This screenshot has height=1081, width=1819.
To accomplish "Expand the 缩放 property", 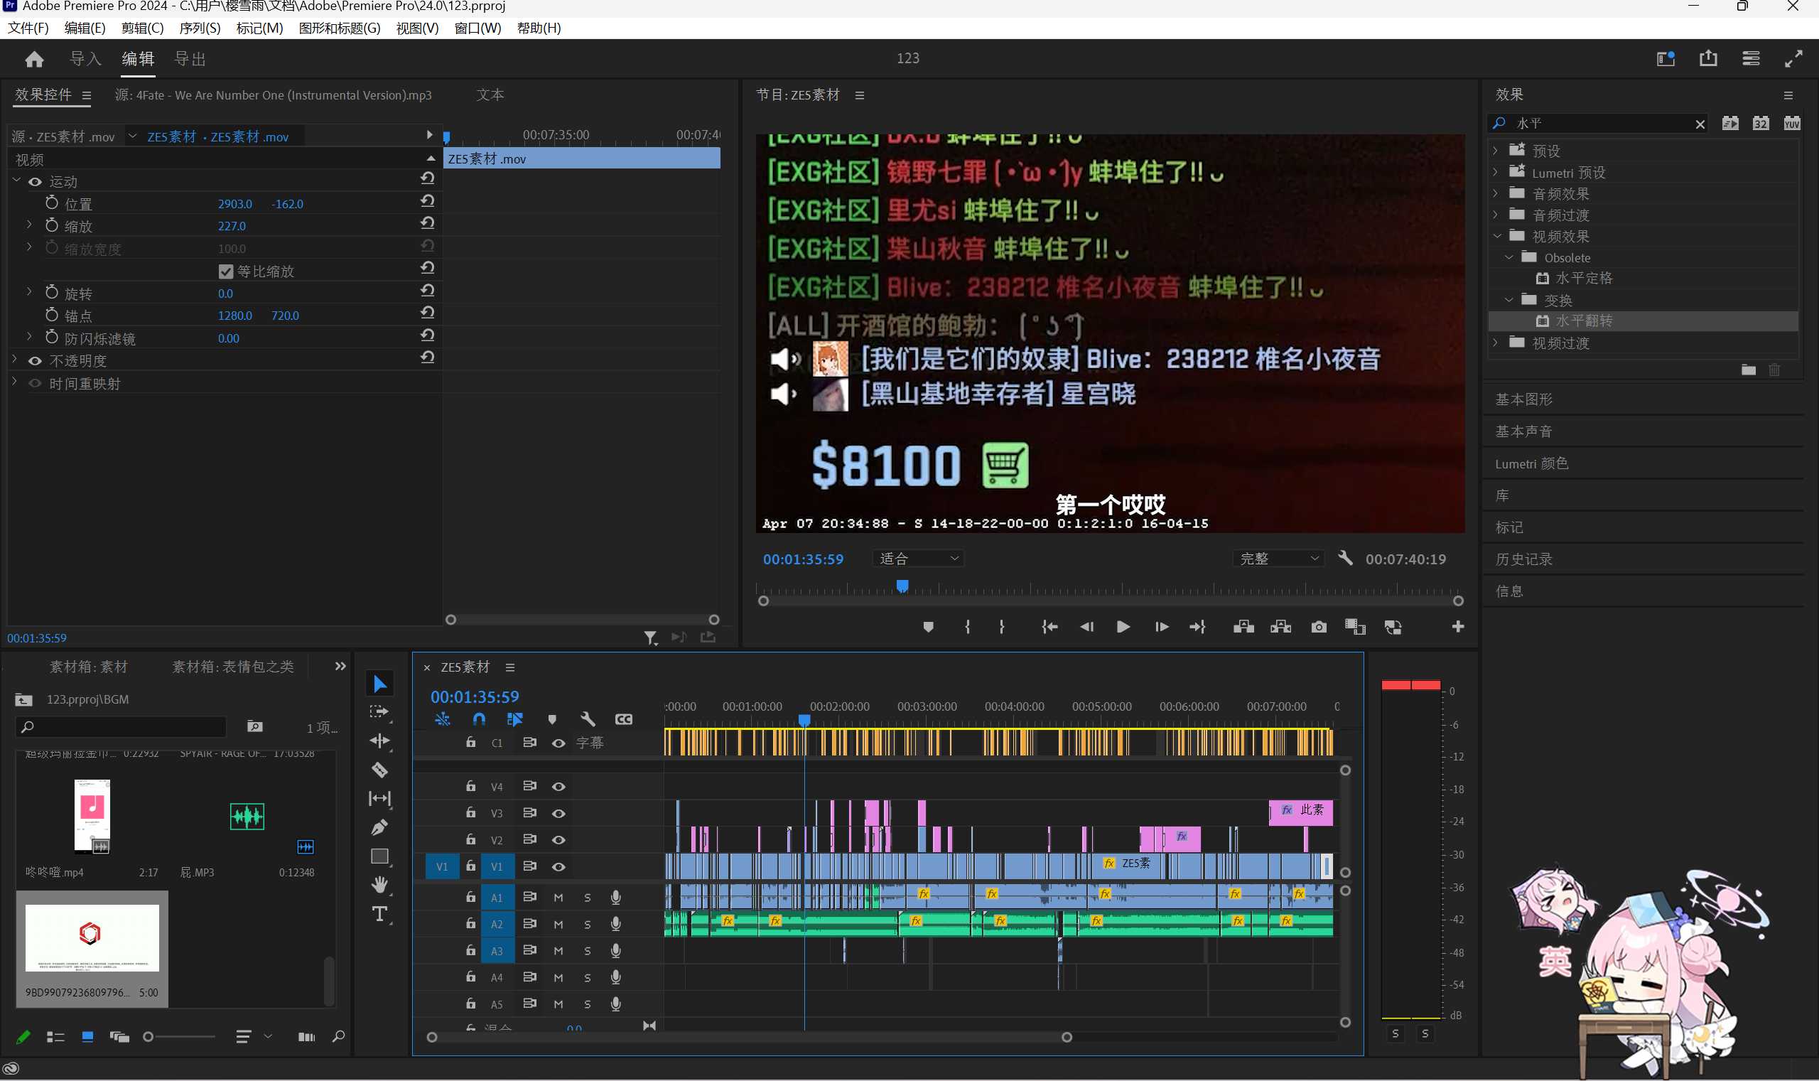I will coord(29,225).
